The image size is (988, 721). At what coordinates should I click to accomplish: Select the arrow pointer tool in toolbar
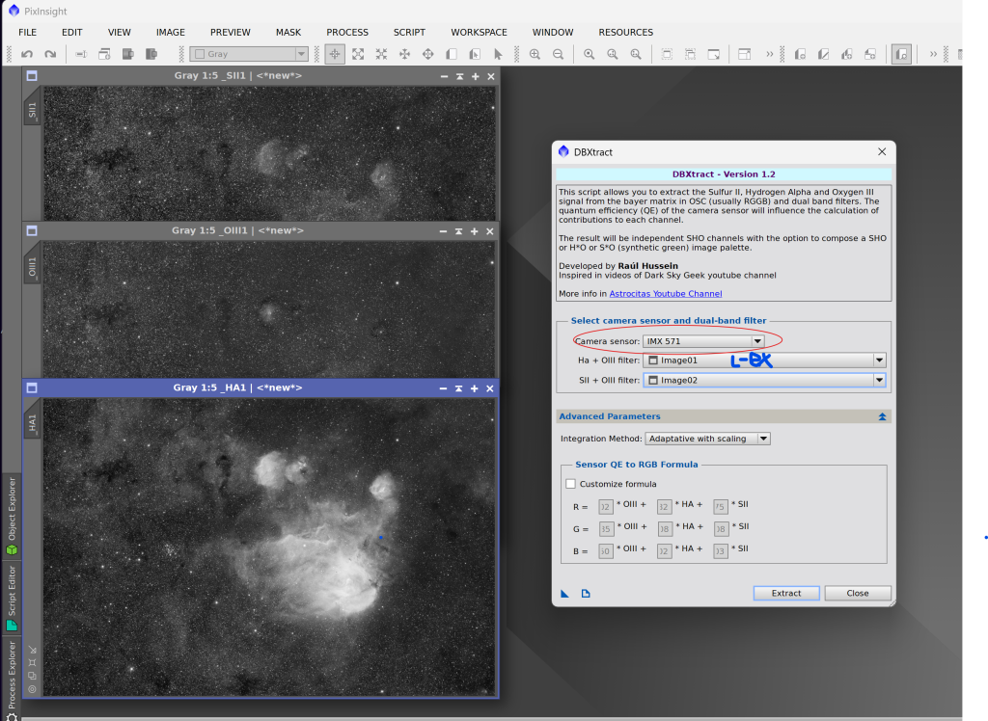point(498,55)
